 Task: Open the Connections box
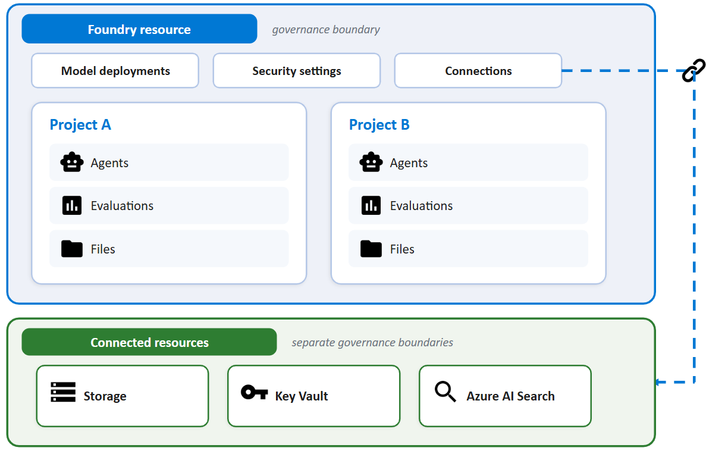coord(478,71)
